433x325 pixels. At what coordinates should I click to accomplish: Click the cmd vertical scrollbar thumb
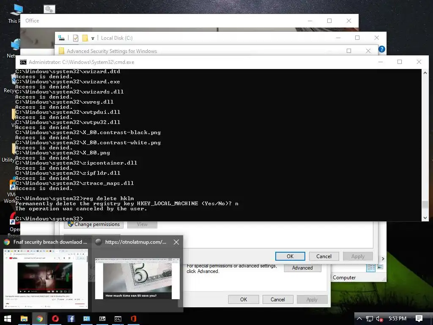pos(425,204)
